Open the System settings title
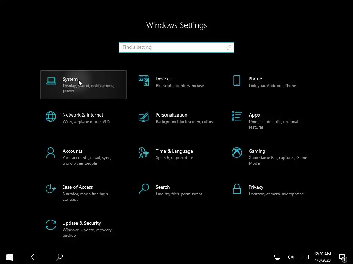The height and width of the screenshot is (264, 353). tap(70, 79)
